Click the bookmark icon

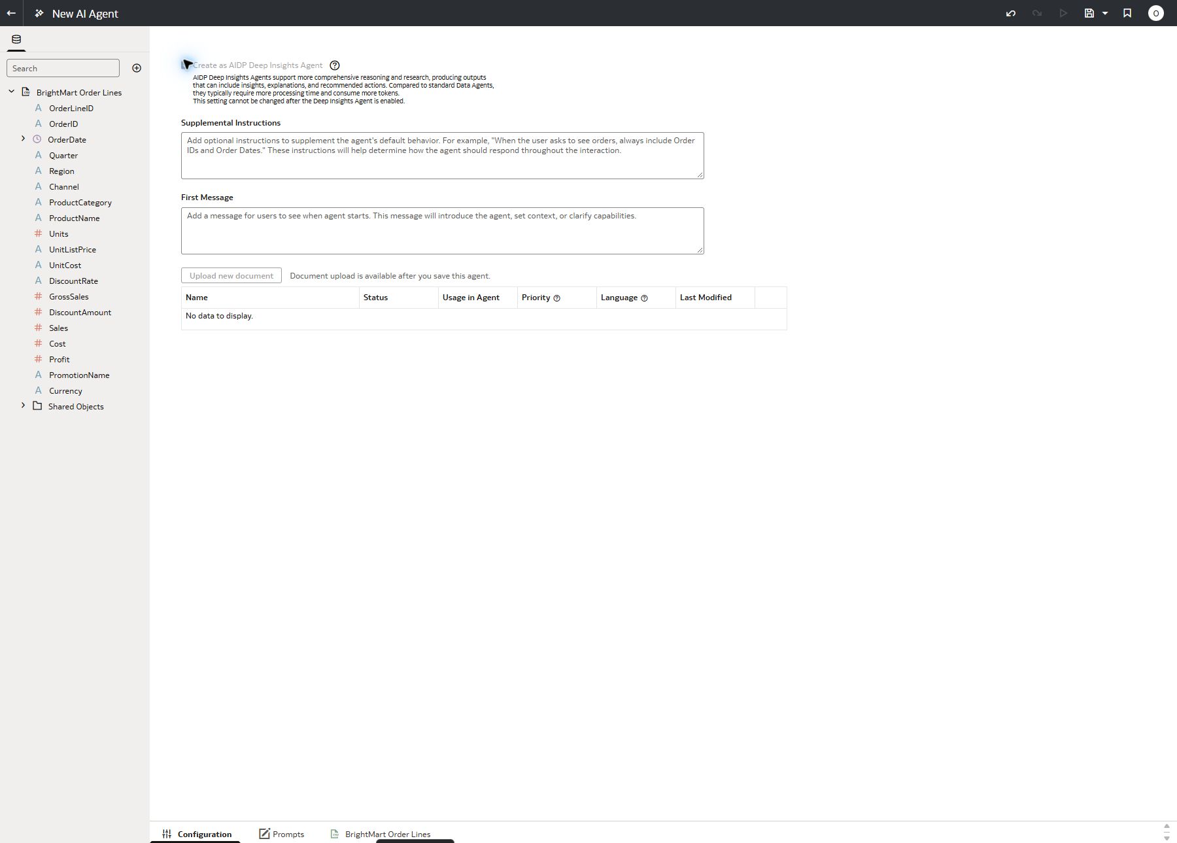tap(1127, 13)
